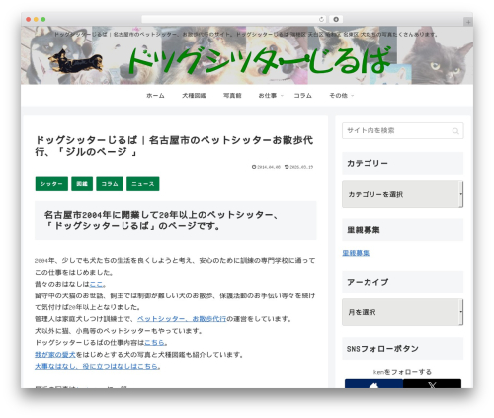Image resolution: width=494 pixels, height=418 pixels.
Task: Click the X (Twitter) follow button
Action: click(x=432, y=384)
